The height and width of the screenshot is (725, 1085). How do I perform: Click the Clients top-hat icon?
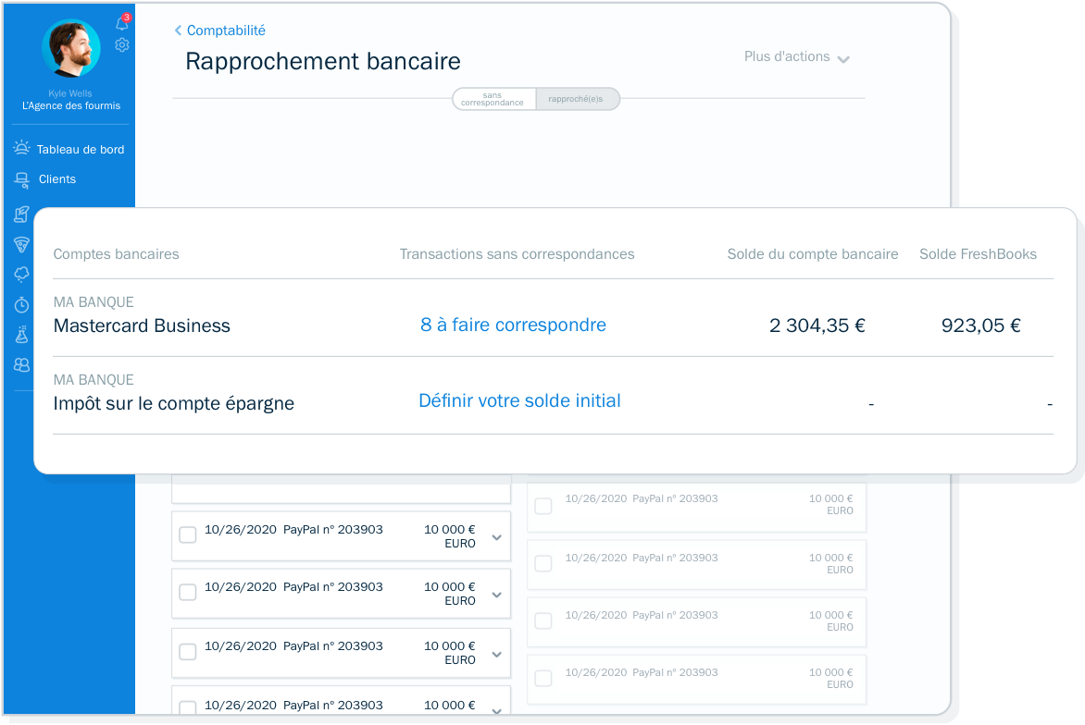pos(21,179)
